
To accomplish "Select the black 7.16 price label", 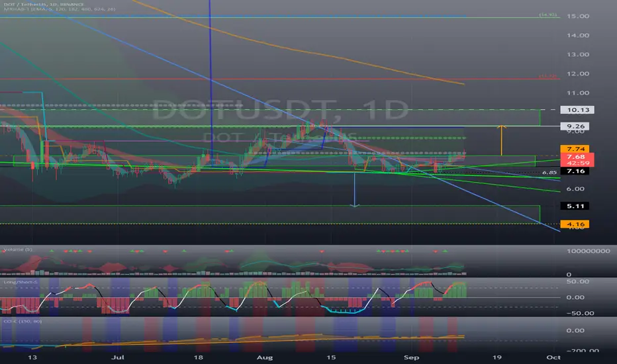I will (x=575, y=171).
